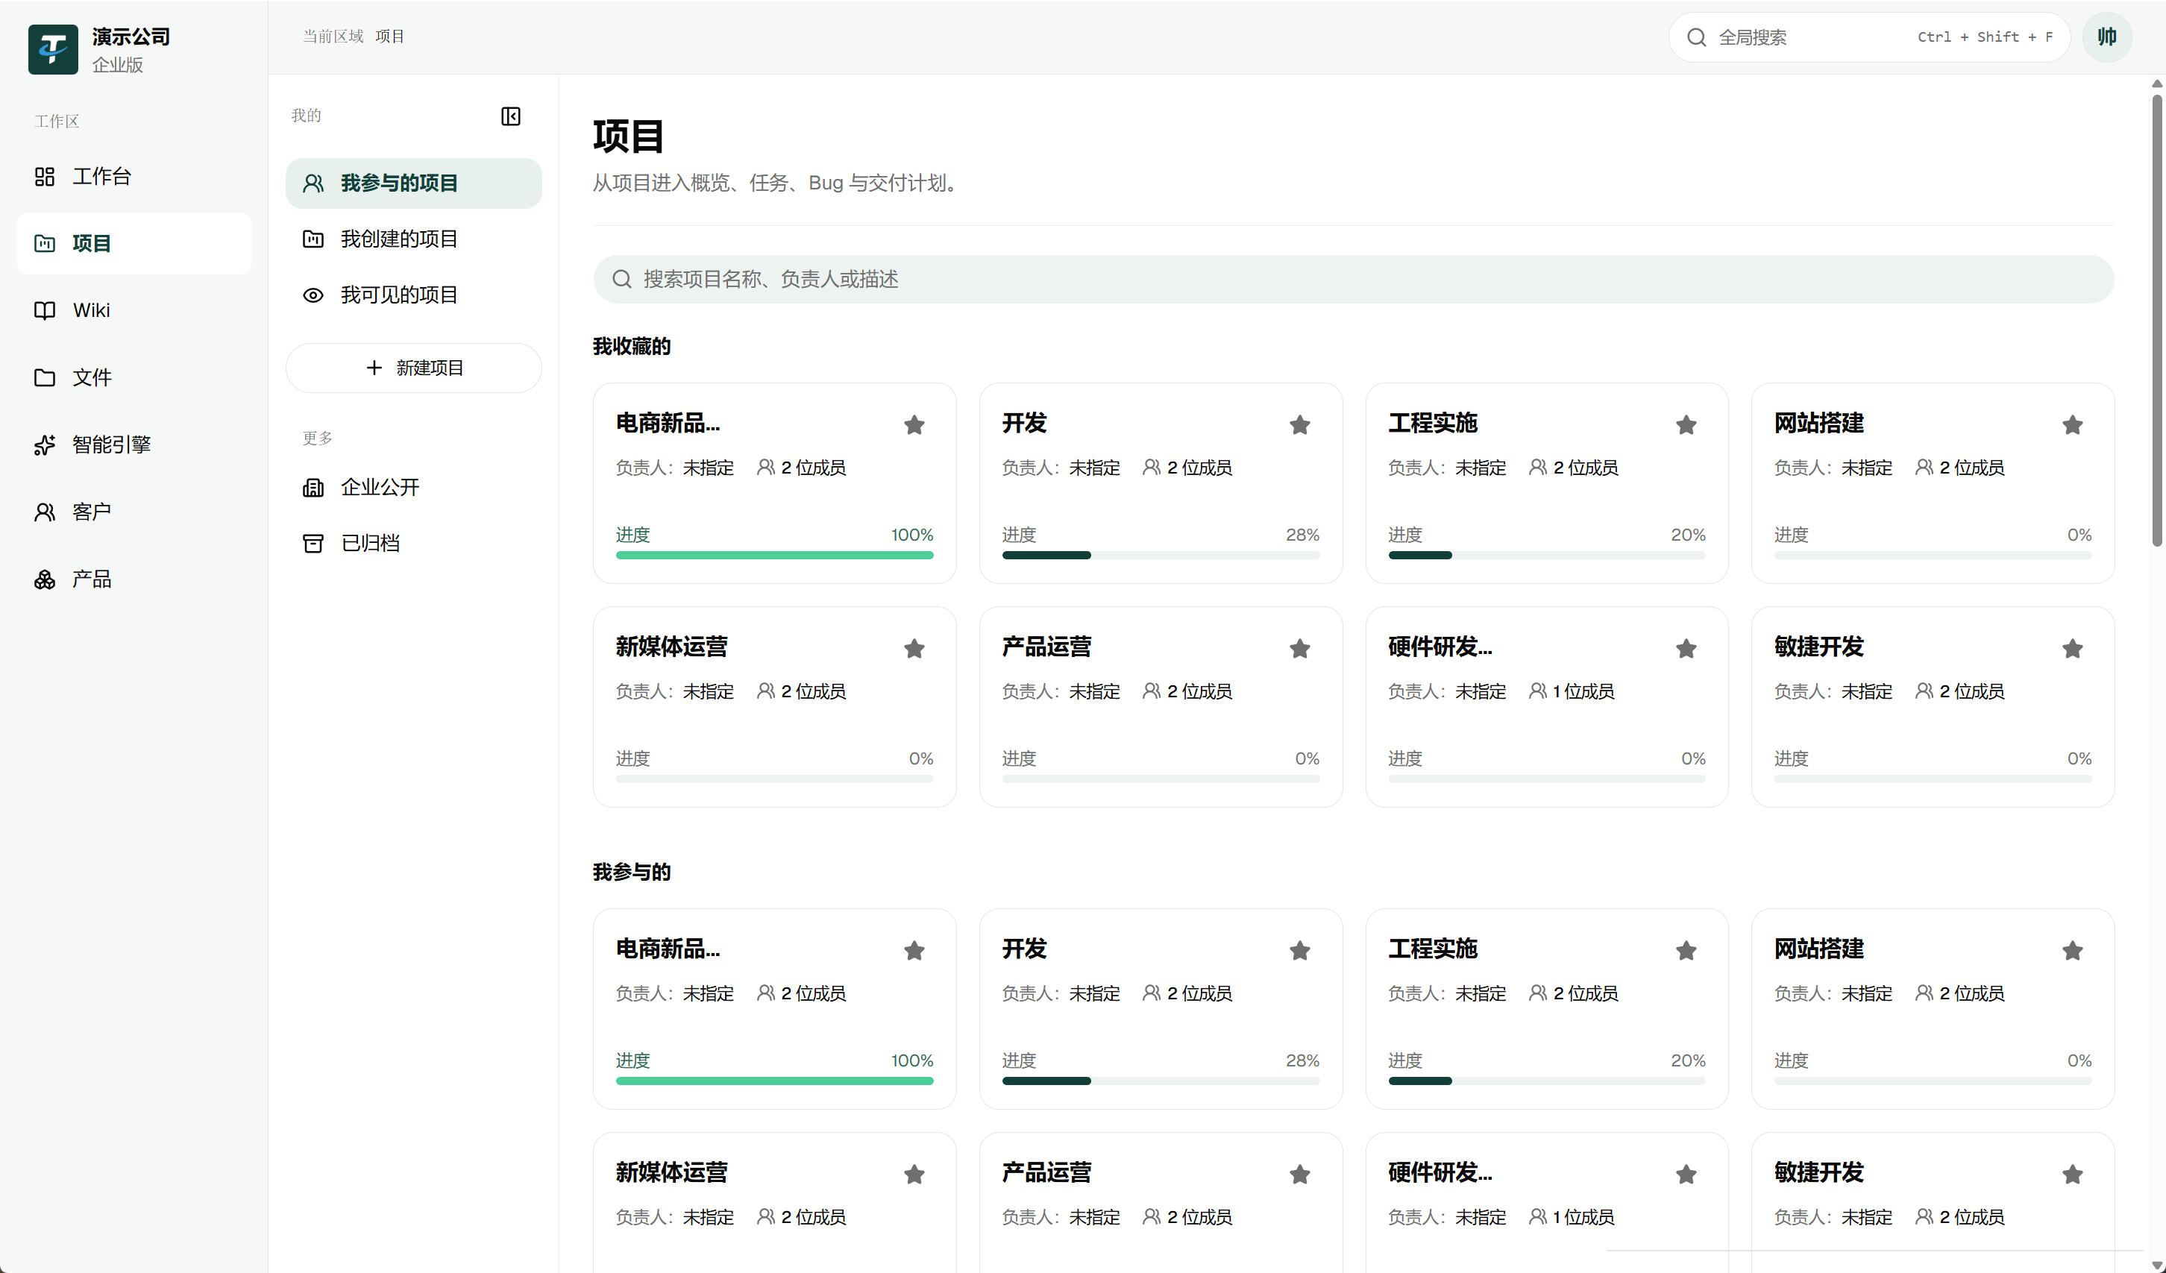Navigate to 产品 in the sidebar
Screen dimensions: 2166x1273
(x=134, y=579)
